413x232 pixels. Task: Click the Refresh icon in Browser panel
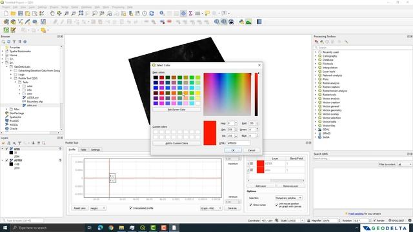[8, 42]
